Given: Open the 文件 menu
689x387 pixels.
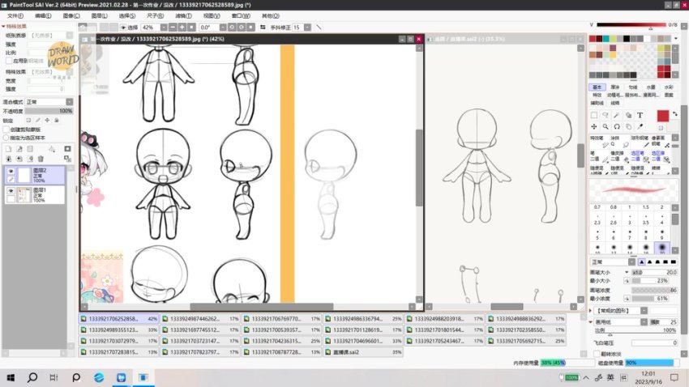Looking at the screenshot, I should (x=15, y=15).
